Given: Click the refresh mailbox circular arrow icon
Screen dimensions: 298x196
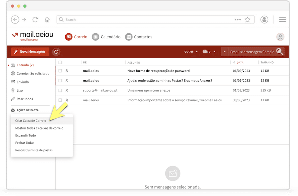Looking at the screenshot, I should (x=56, y=52).
